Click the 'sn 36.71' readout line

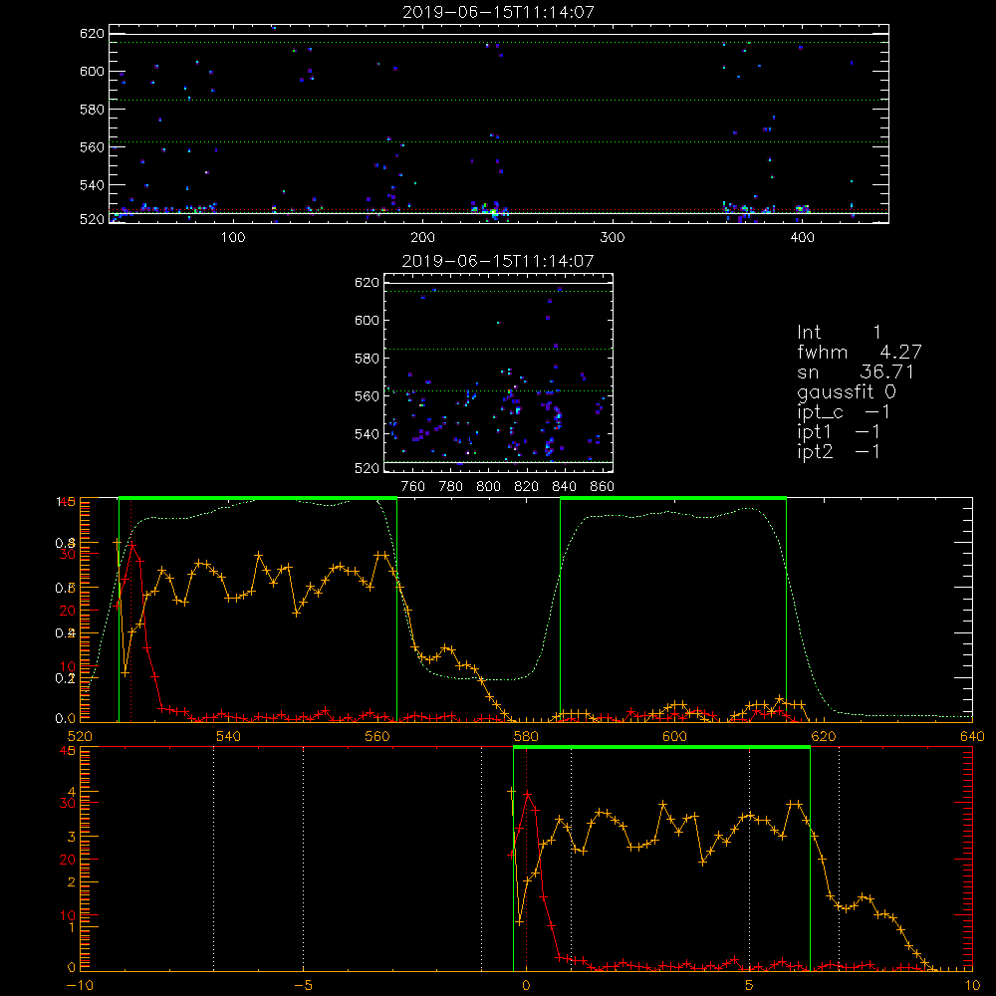point(856,372)
